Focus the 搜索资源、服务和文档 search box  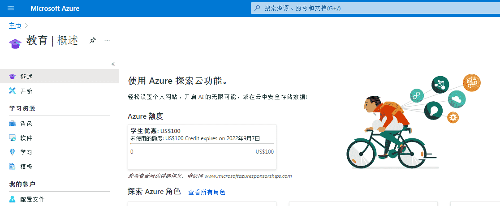point(375,9)
